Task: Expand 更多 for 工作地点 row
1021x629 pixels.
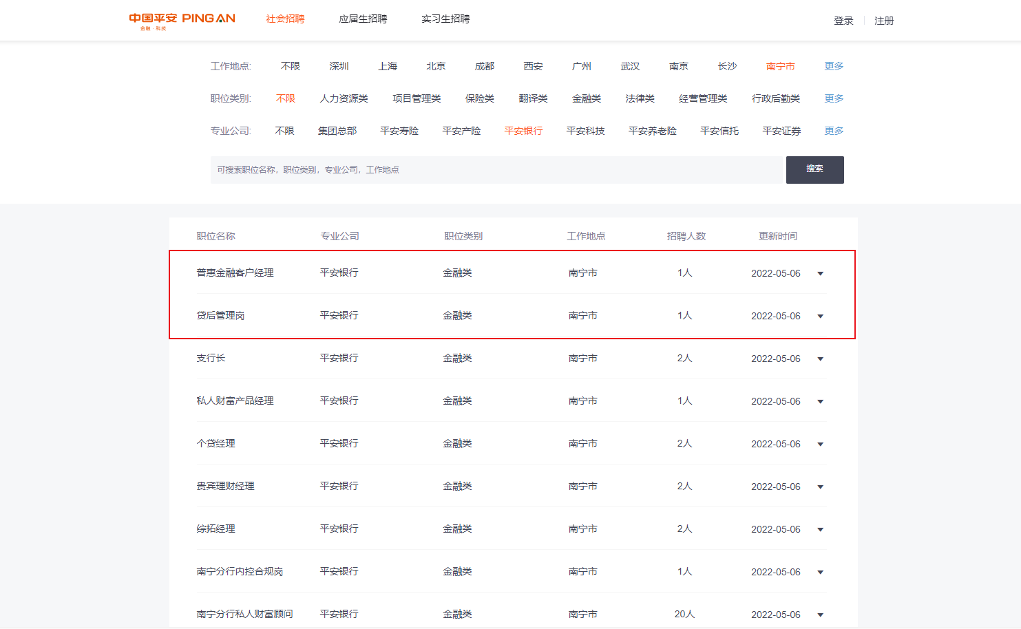Action: tap(834, 66)
